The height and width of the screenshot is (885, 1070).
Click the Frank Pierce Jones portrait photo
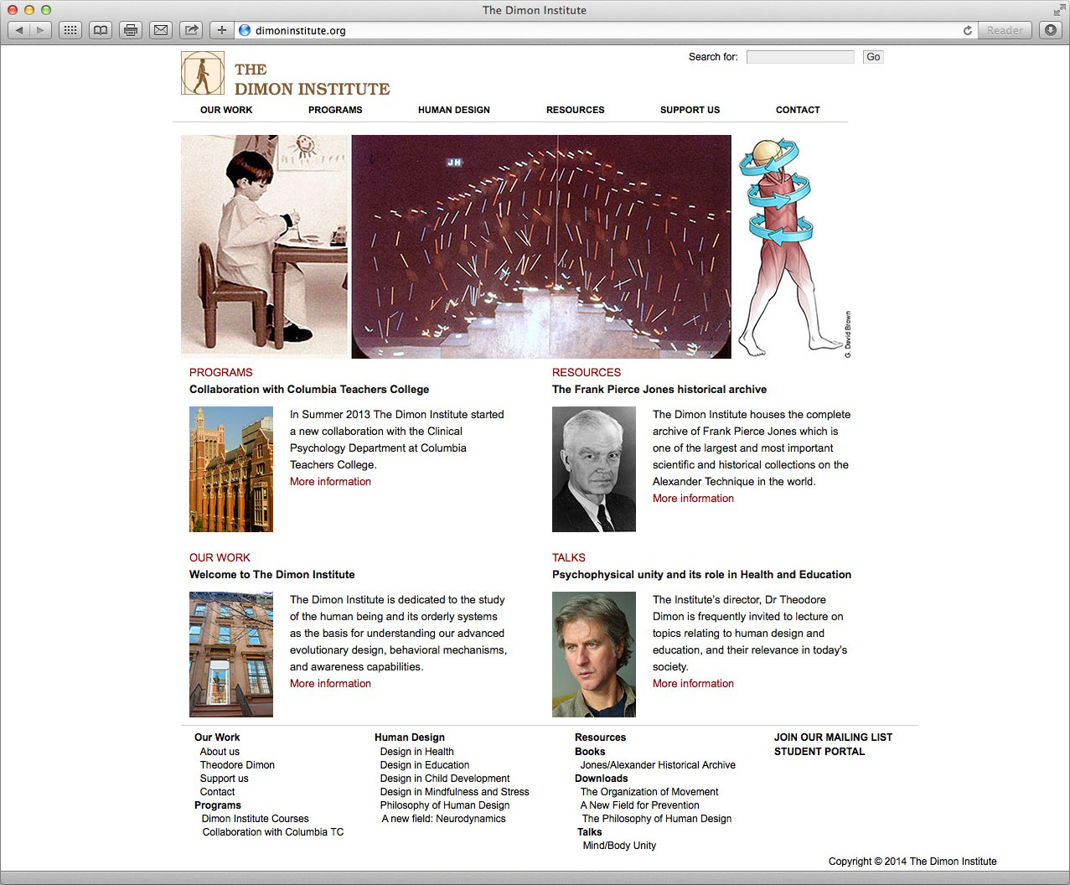click(x=593, y=469)
